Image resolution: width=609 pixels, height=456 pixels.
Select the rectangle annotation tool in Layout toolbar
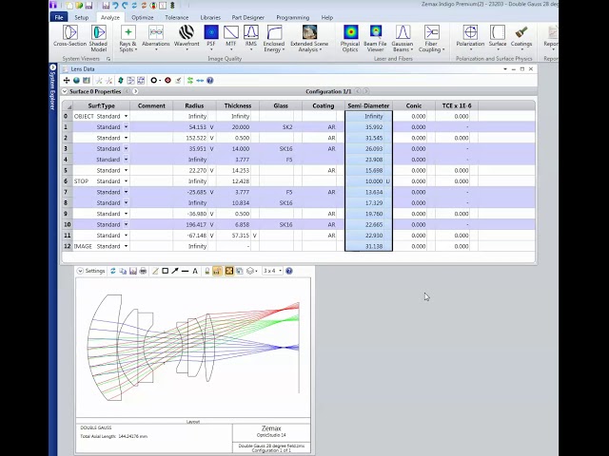pos(165,271)
